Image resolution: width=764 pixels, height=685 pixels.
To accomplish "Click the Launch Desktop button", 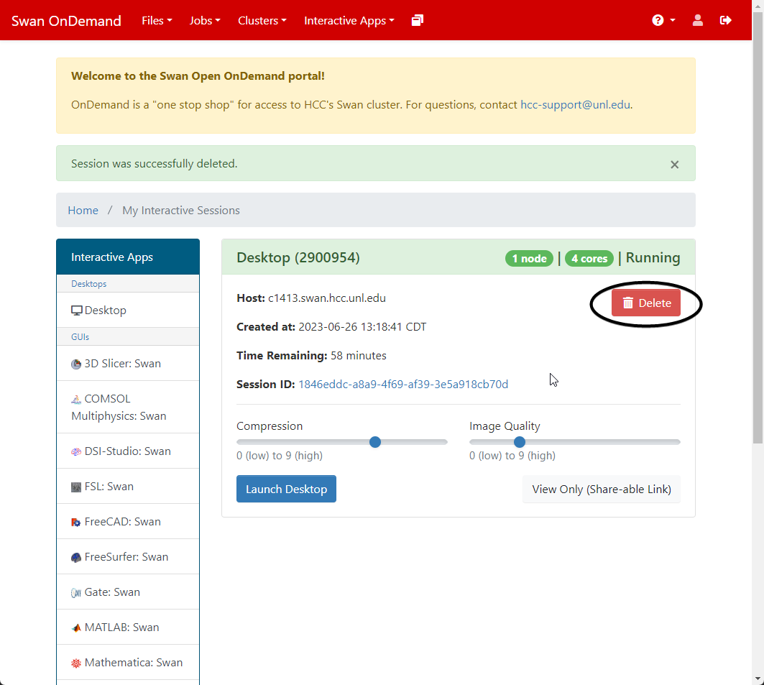I will click(x=286, y=489).
